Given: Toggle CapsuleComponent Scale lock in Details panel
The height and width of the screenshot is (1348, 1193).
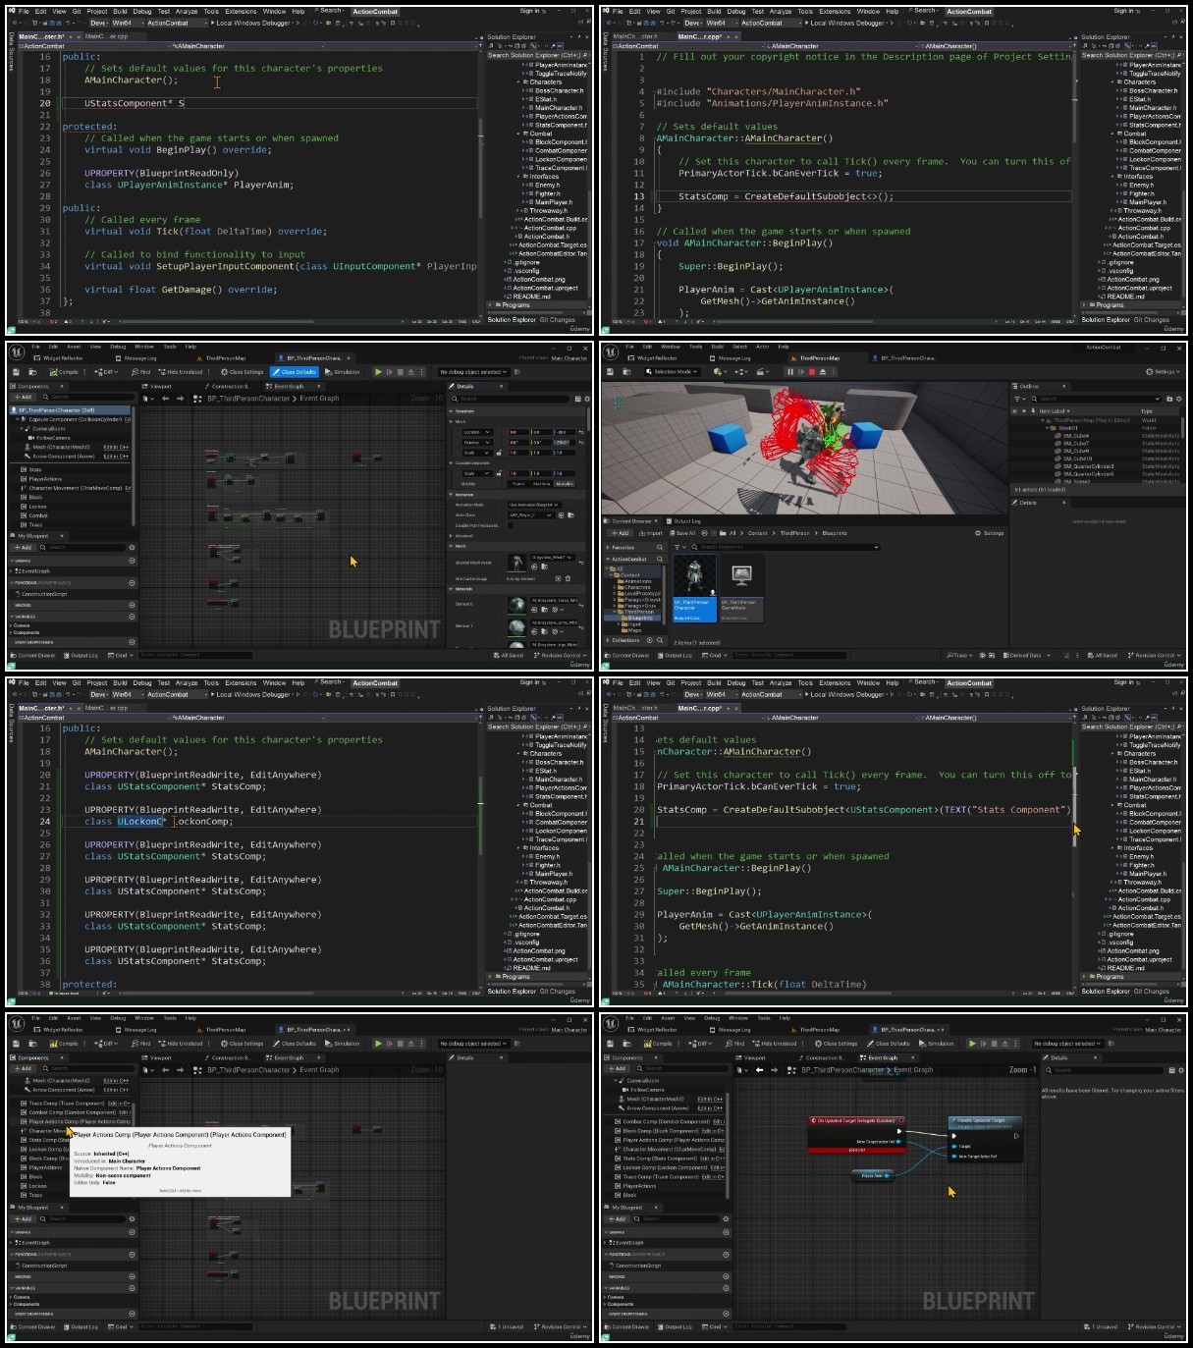Looking at the screenshot, I should pyautogui.click(x=499, y=473).
